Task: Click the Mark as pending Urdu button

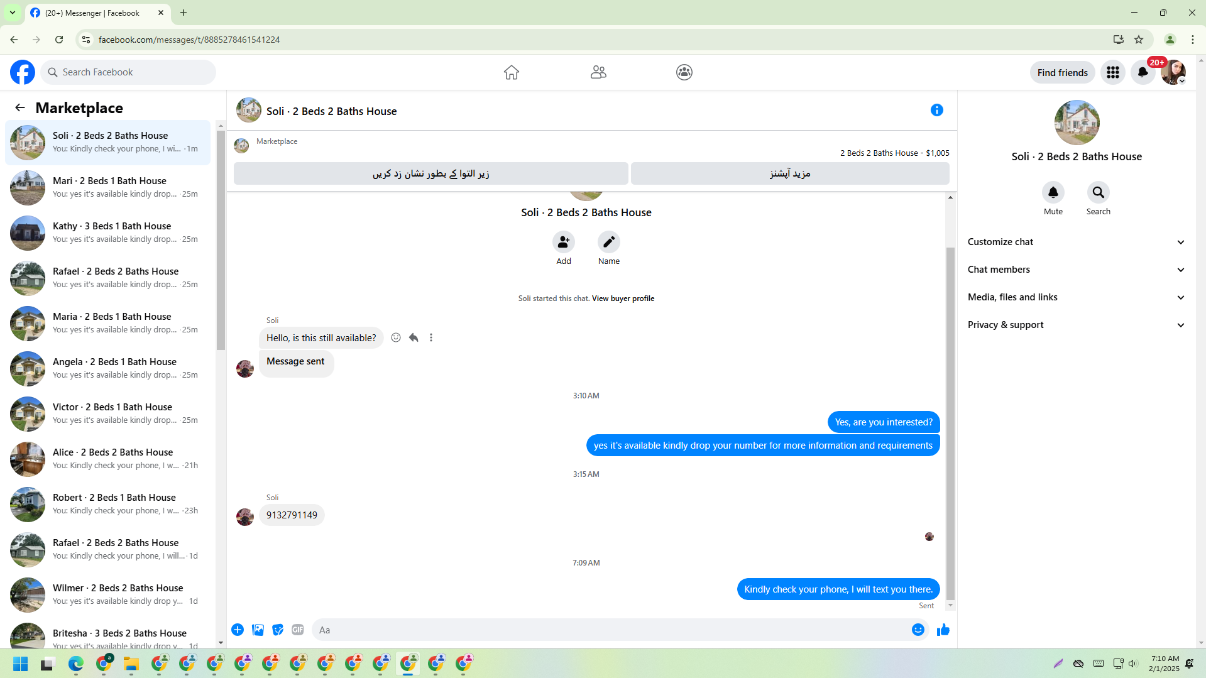Action: [x=431, y=173]
